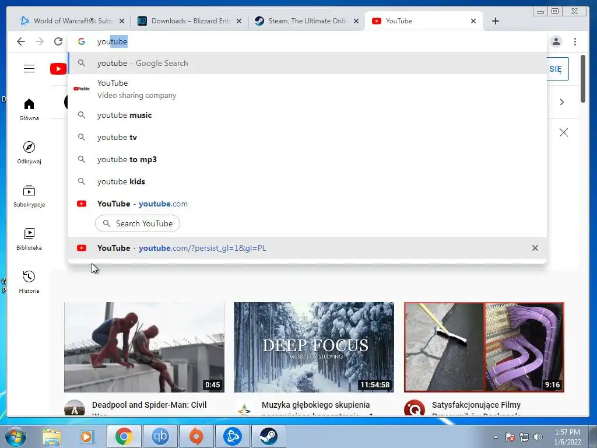This screenshot has height=448, width=597.
Task: Open the Windows Start button
Action: coord(16,436)
